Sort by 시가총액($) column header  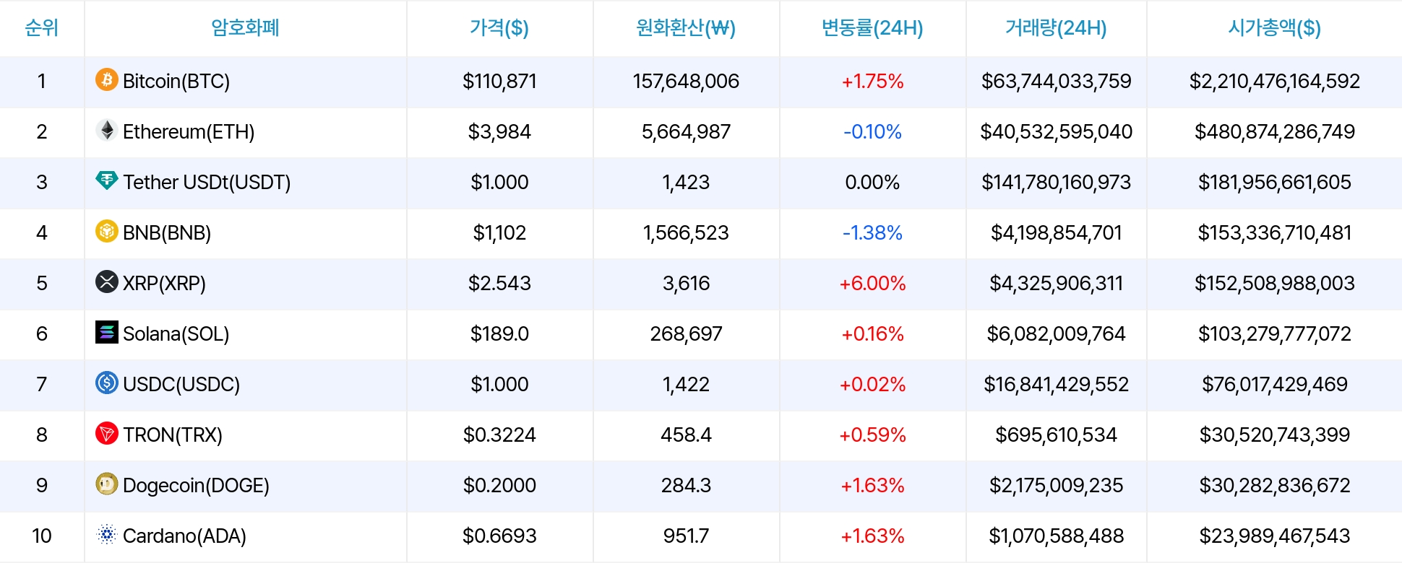(x=1274, y=28)
